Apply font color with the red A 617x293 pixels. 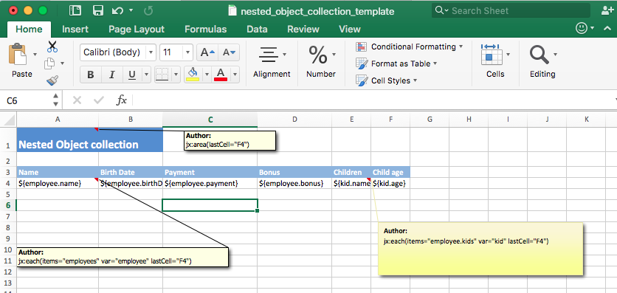(x=221, y=74)
